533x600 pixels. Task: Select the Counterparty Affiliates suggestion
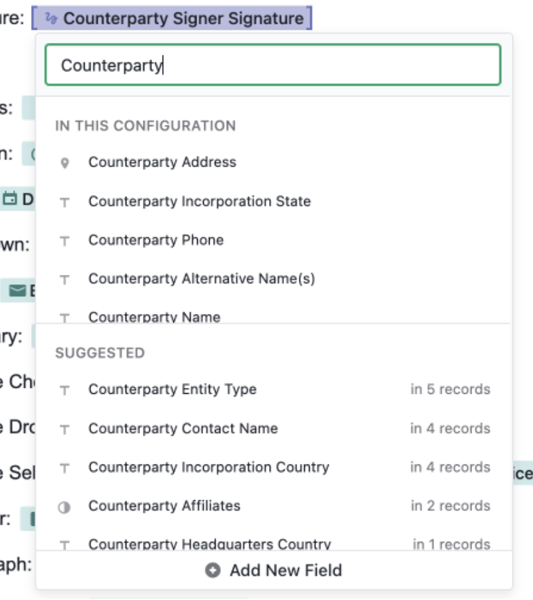point(164,506)
